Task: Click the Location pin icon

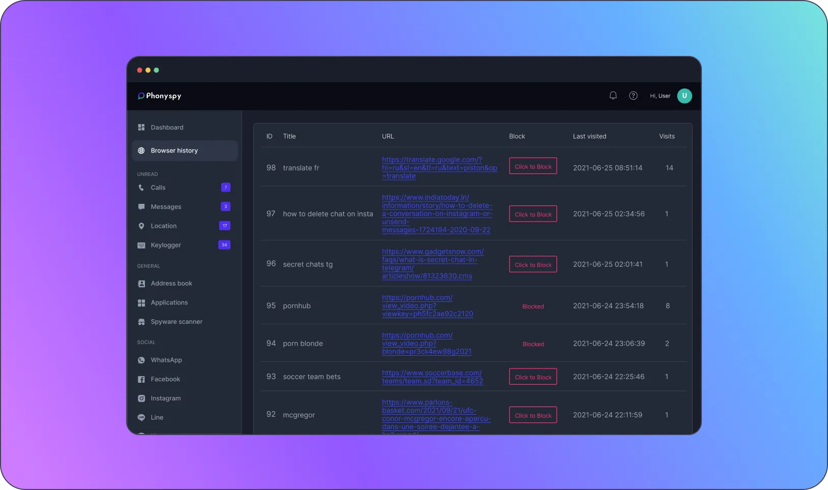Action: [x=141, y=226]
